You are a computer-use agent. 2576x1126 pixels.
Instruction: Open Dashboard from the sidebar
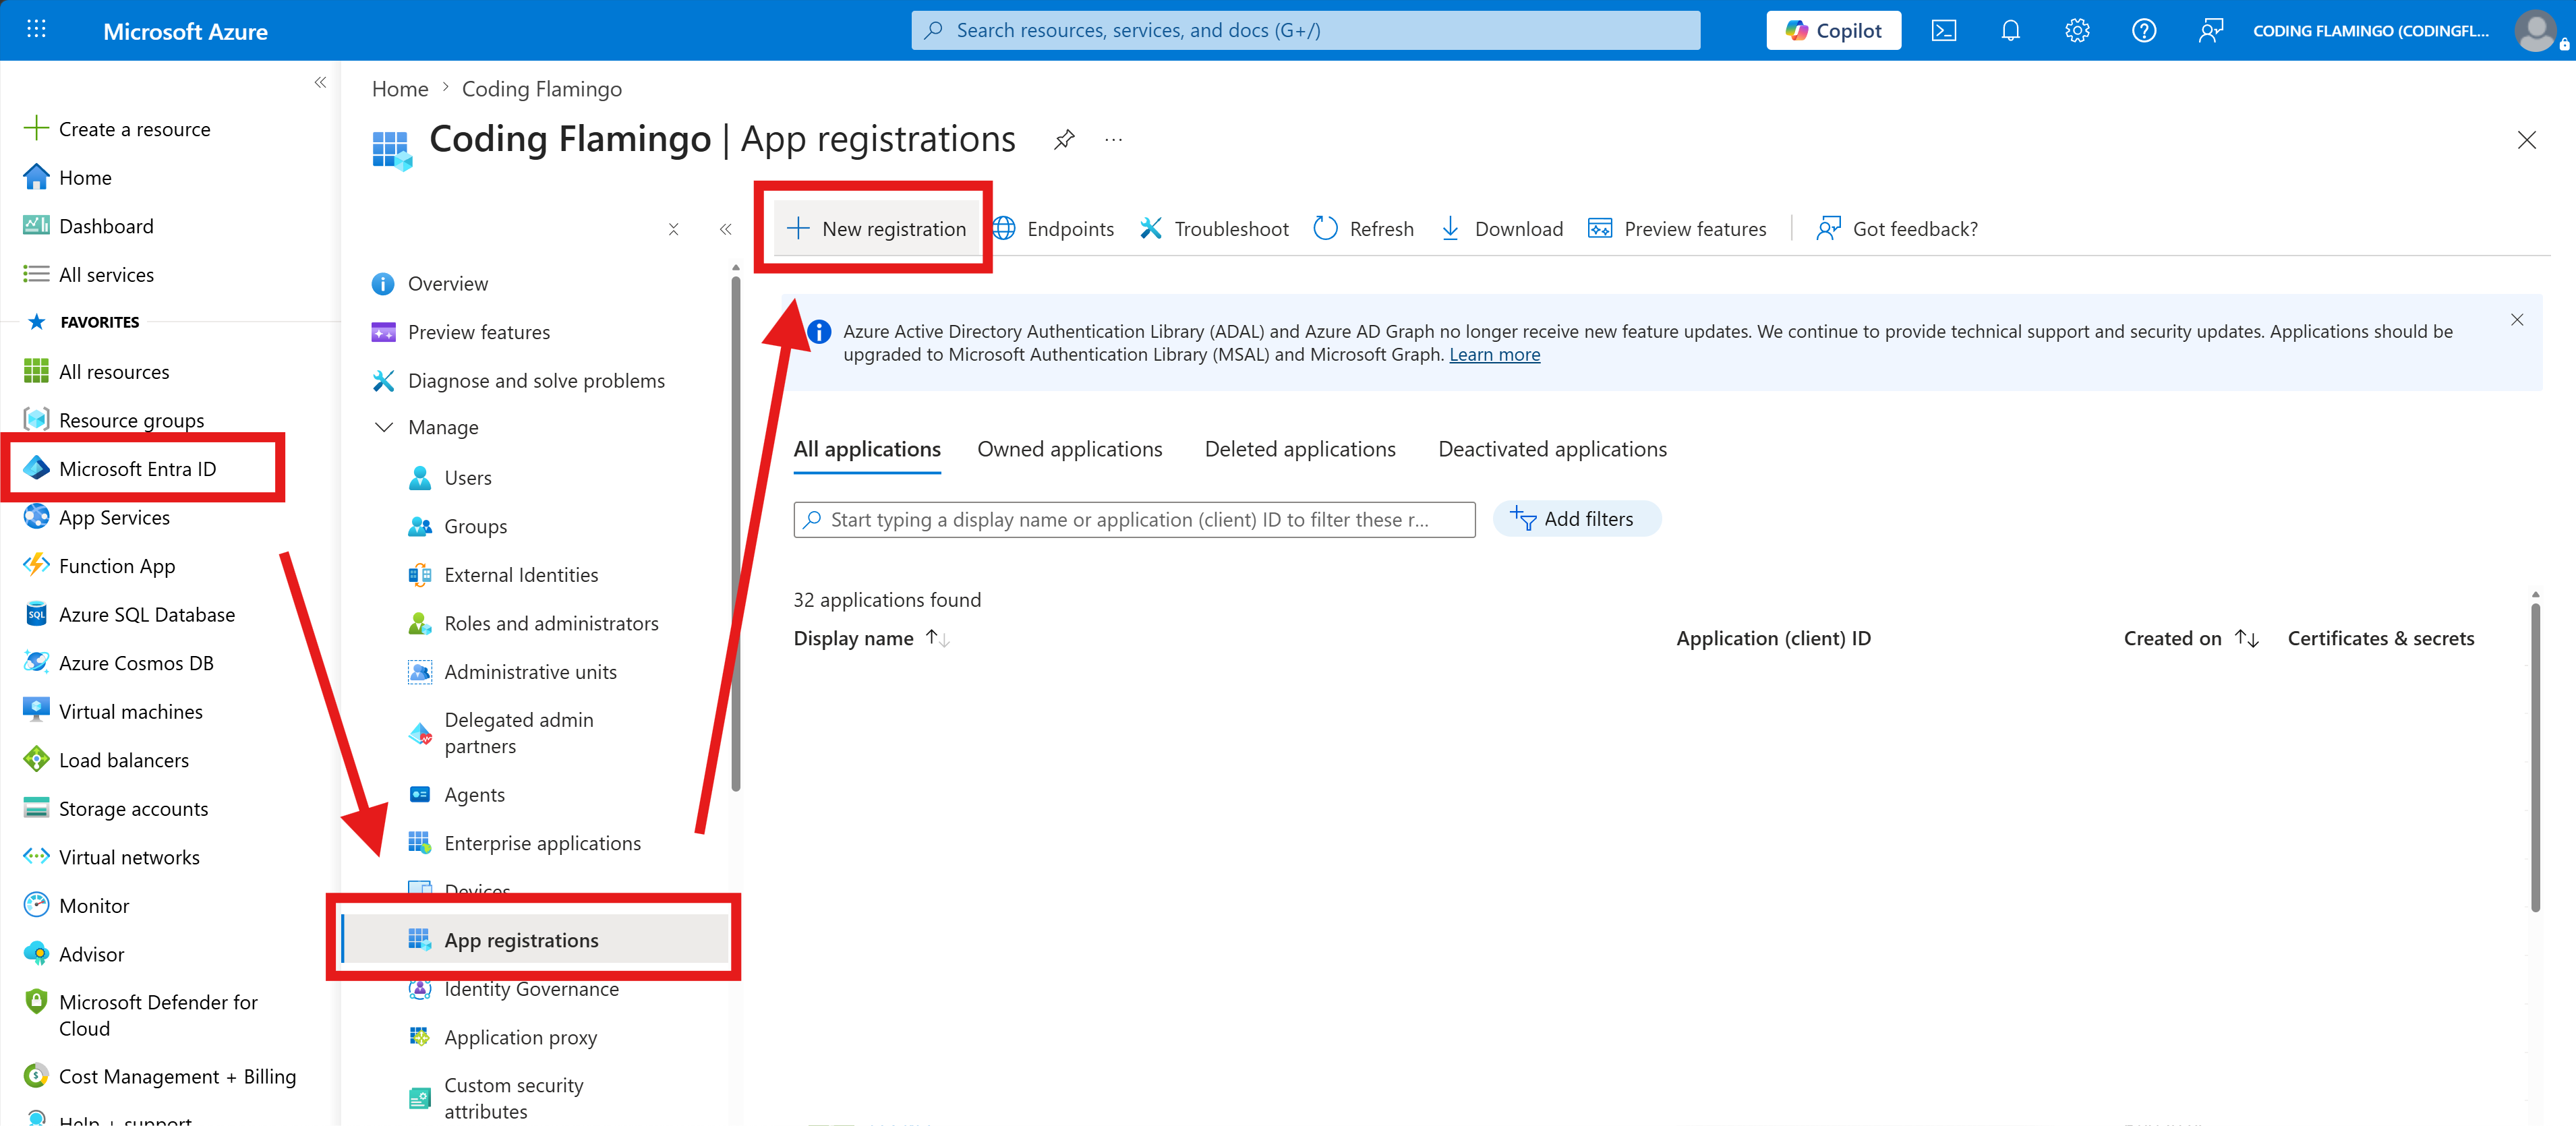click(x=88, y=226)
